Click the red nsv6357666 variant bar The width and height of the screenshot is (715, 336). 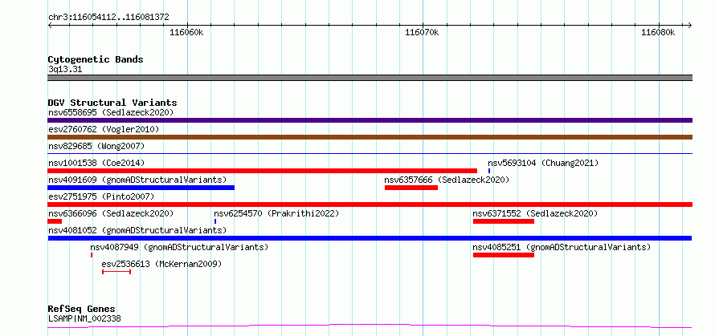411,188
